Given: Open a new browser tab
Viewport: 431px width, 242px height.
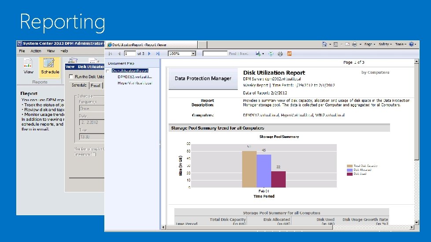Looking at the screenshot, I should click(203, 45).
